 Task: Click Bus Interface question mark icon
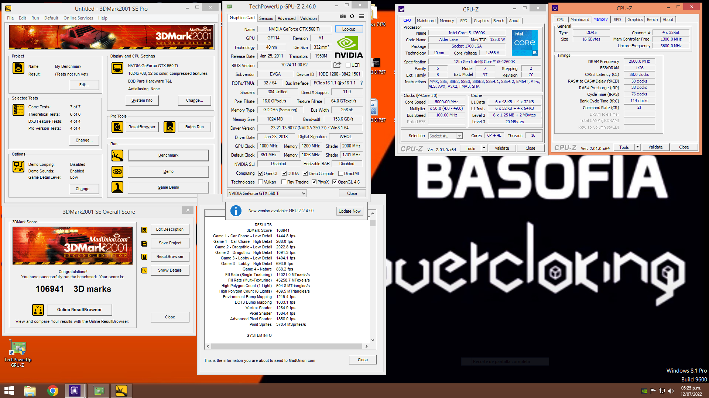tap(362, 83)
